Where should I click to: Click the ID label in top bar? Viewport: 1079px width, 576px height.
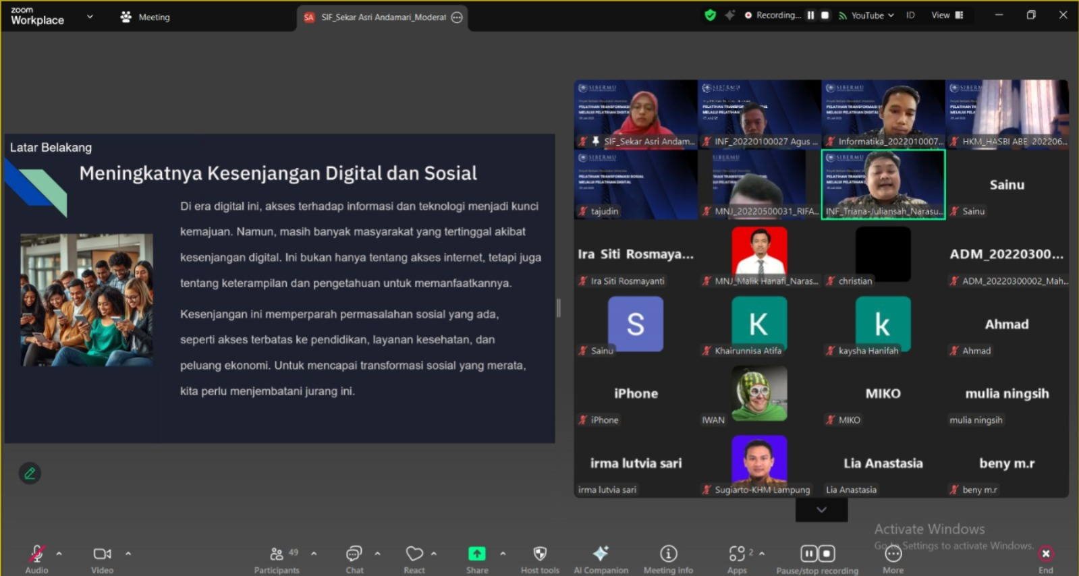(x=910, y=15)
